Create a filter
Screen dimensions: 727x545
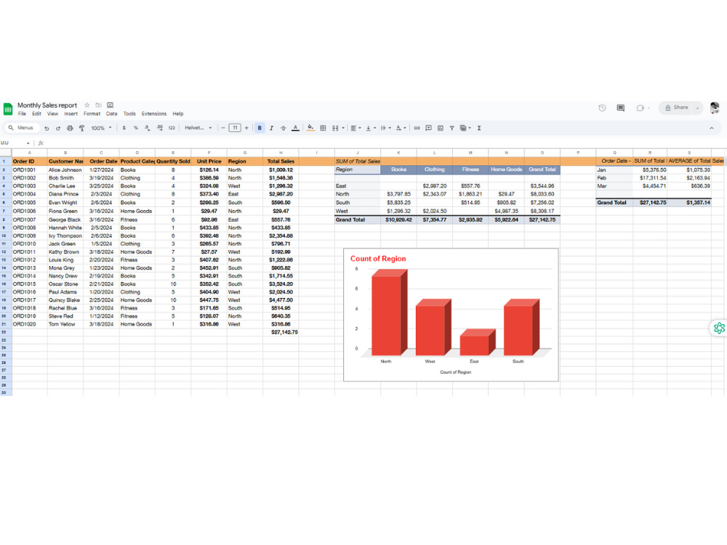[451, 128]
